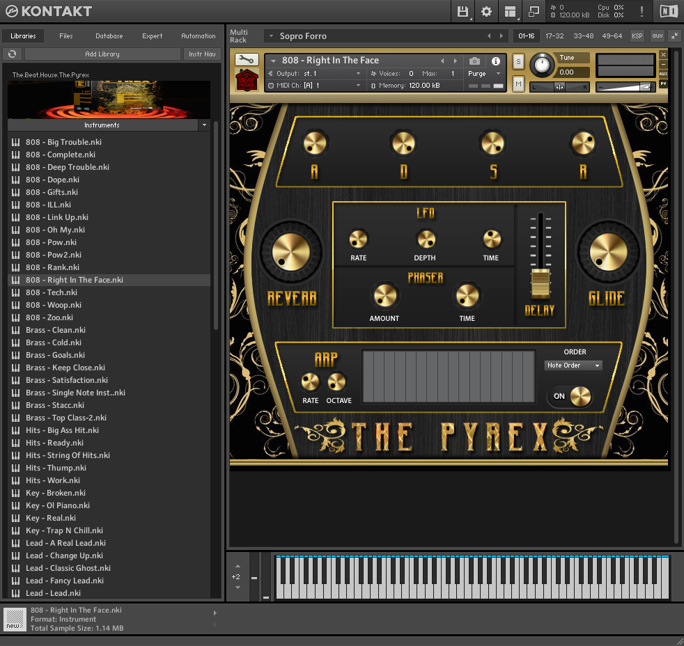Image resolution: width=684 pixels, height=646 pixels.
Task: Show instrument info icon
Action: [x=495, y=61]
